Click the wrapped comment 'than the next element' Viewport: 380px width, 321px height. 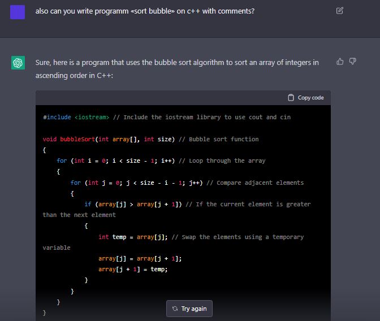point(79,215)
